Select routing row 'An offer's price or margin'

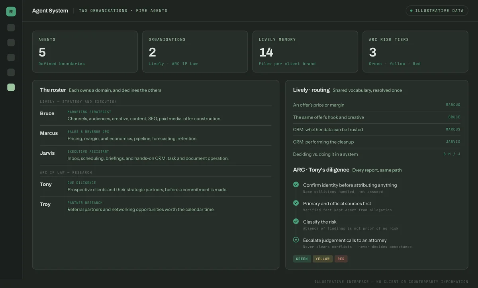click(377, 105)
